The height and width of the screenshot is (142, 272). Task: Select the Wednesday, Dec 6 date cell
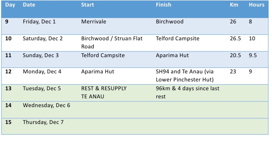tap(46, 106)
